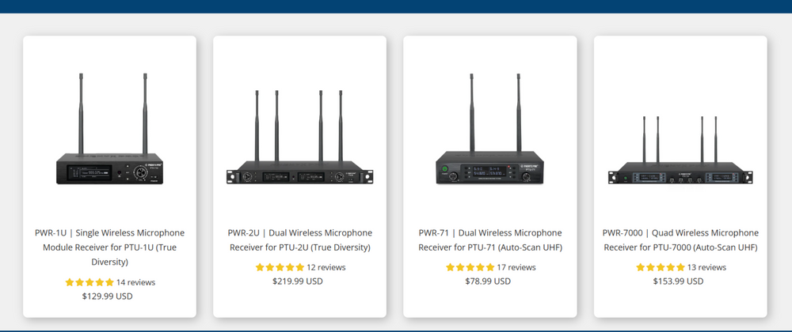Click the $78.99 USD price
Viewport: 792px width, 332px height.
point(488,281)
